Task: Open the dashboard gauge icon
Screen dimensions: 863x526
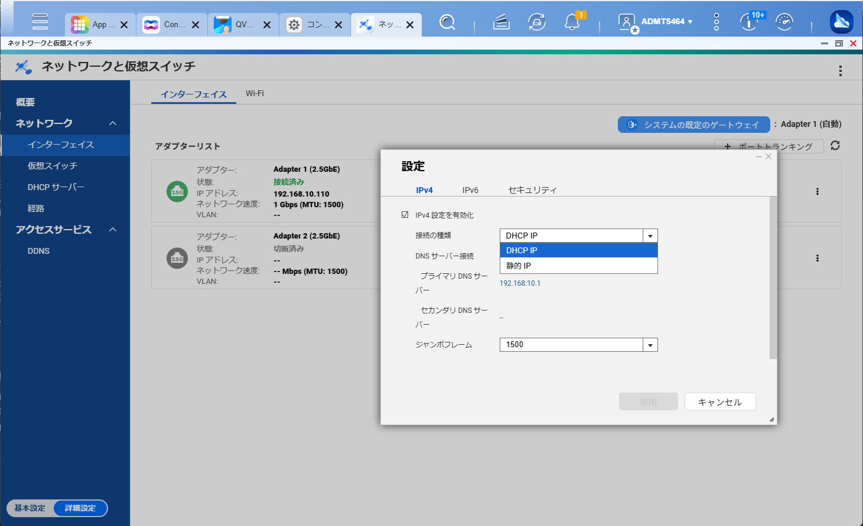Action: (x=784, y=22)
